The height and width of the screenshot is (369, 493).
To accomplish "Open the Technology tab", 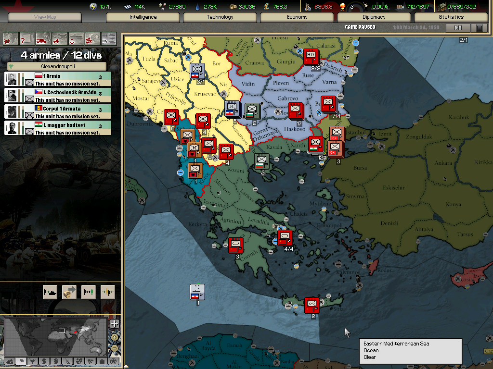I will tap(220, 17).
